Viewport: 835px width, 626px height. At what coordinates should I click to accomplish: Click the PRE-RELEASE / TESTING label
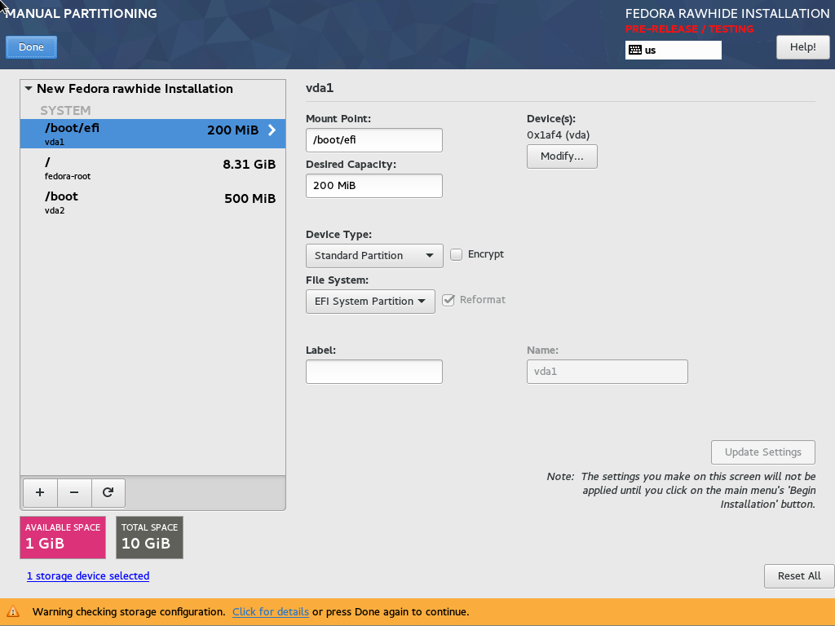click(x=690, y=29)
